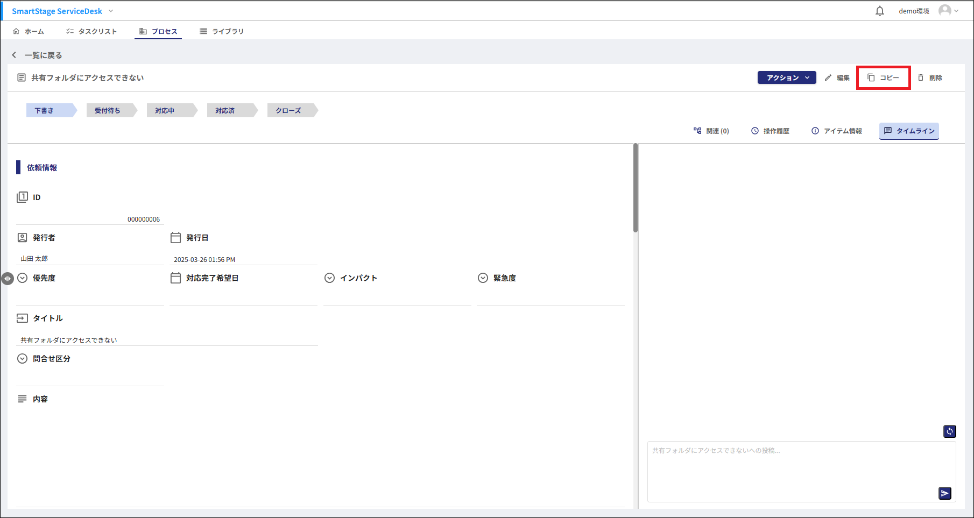Select the 受付待ち status step
The image size is (974, 518).
(x=108, y=111)
